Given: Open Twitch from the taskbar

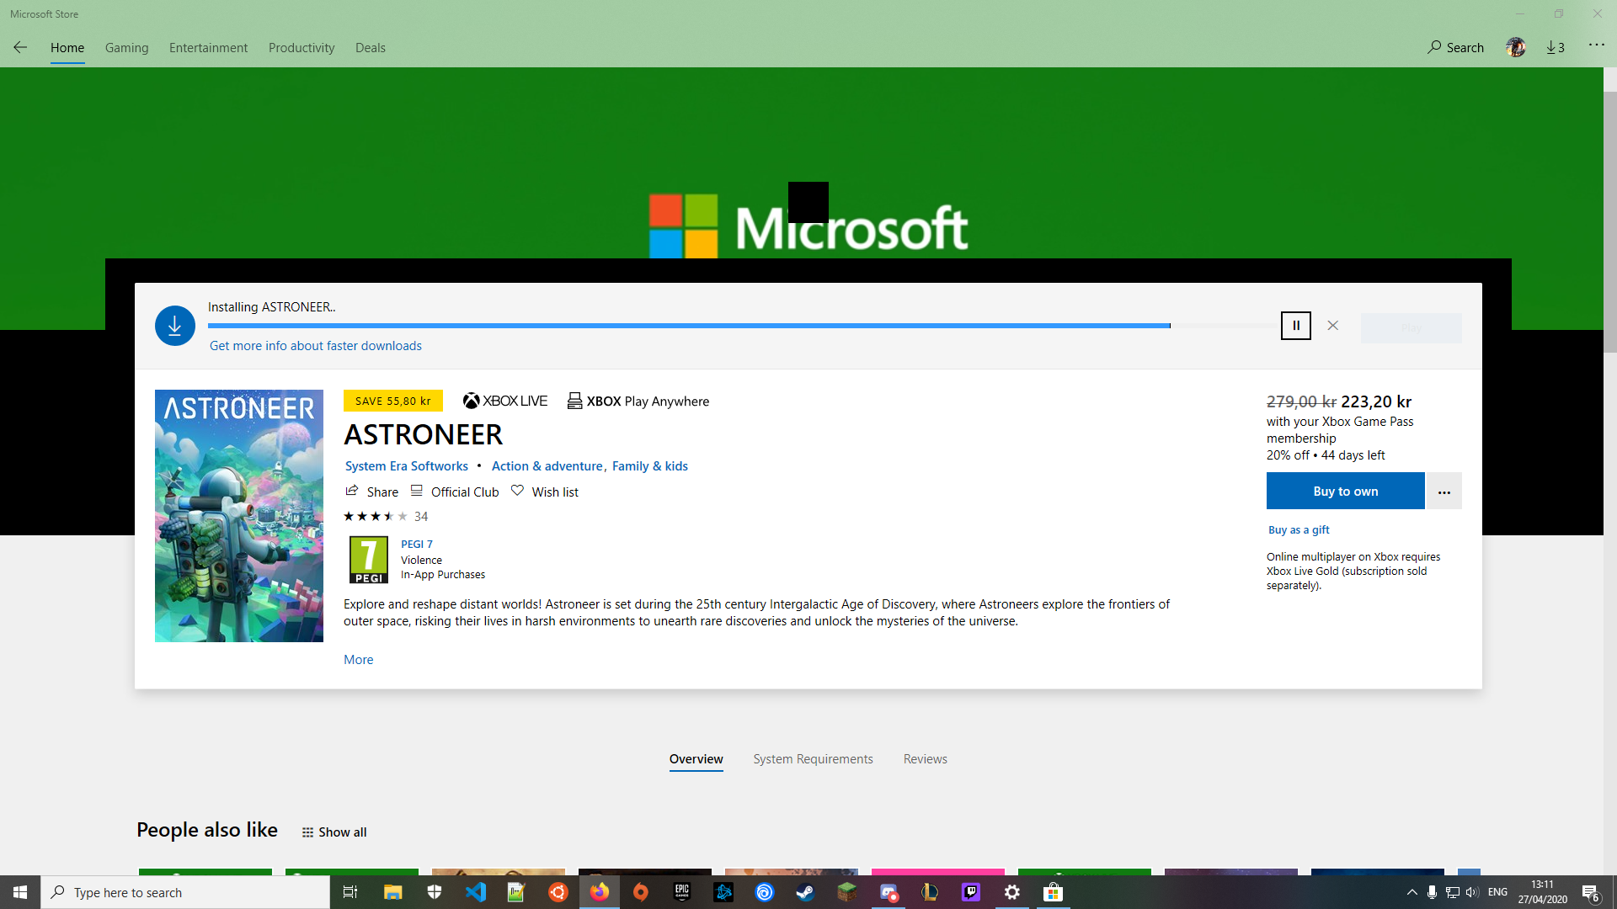Looking at the screenshot, I should (x=971, y=892).
